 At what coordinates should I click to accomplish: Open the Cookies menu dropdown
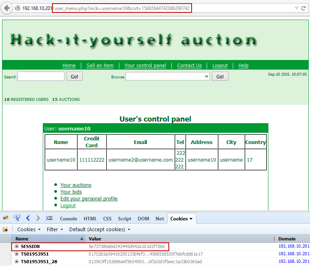click(29, 230)
